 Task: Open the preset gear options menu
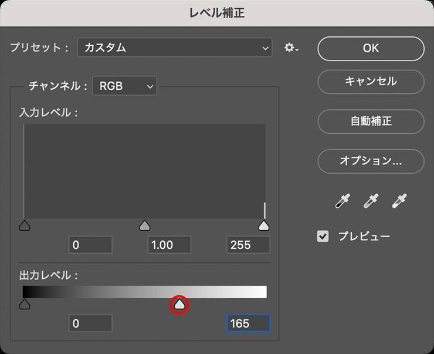pos(291,48)
